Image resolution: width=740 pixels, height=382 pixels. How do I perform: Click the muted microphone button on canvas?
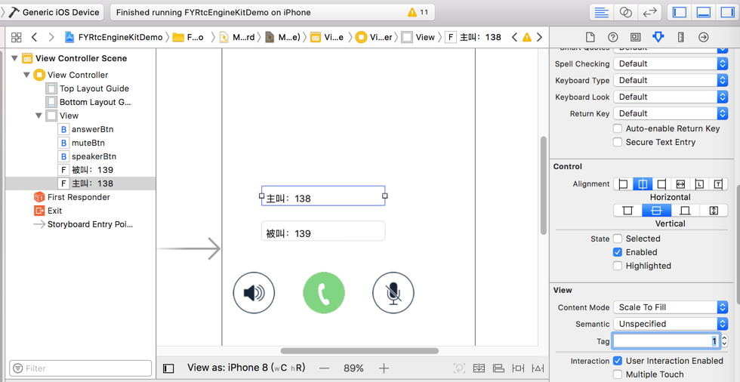click(393, 293)
